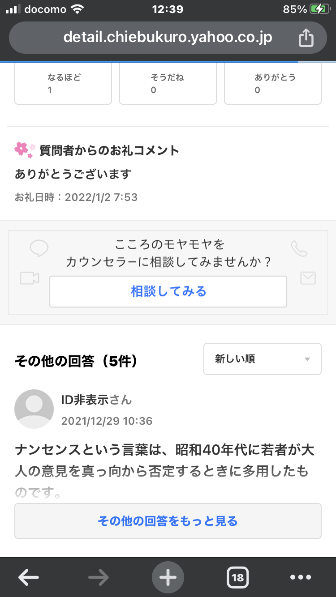
Task: Open the three-dot browser menu
Action: [x=301, y=578]
